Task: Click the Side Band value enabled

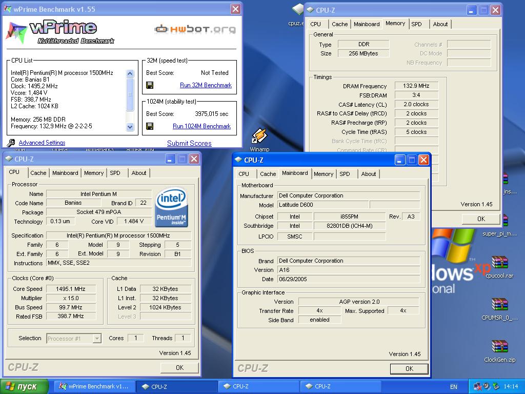Action: [319, 320]
